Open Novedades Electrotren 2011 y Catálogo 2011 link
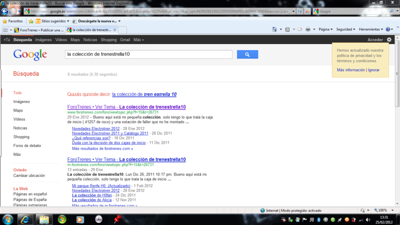Screen dimensions: 400x225 (110, 133)
